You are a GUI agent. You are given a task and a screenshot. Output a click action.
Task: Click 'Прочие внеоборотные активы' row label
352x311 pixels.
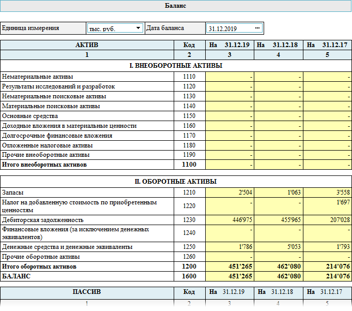pos(46,155)
